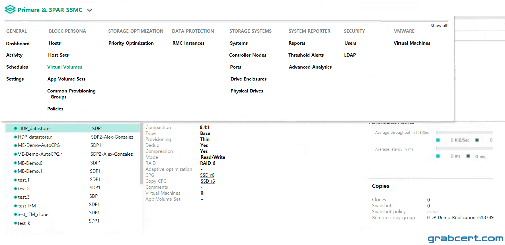Open the SSD r6 CPG link
Viewport: 505px width, 245px height.
pyautogui.click(x=207, y=175)
